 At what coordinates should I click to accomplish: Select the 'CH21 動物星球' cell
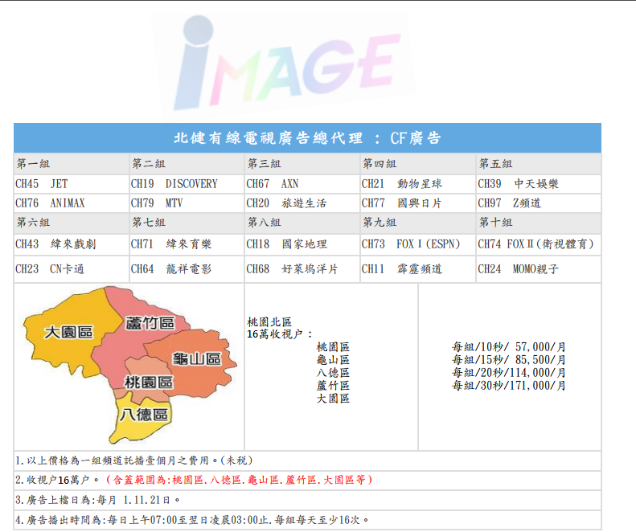coord(418,184)
